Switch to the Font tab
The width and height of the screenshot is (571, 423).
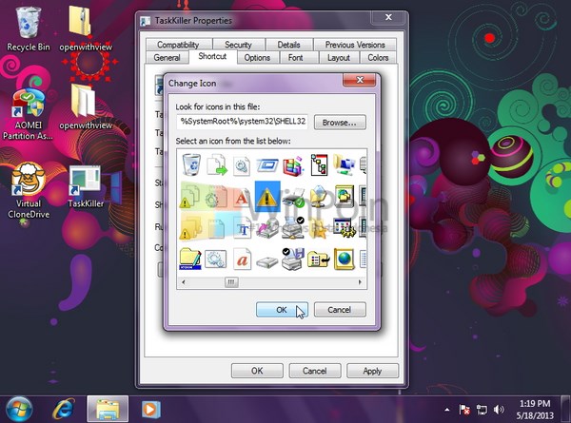pyautogui.click(x=295, y=57)
